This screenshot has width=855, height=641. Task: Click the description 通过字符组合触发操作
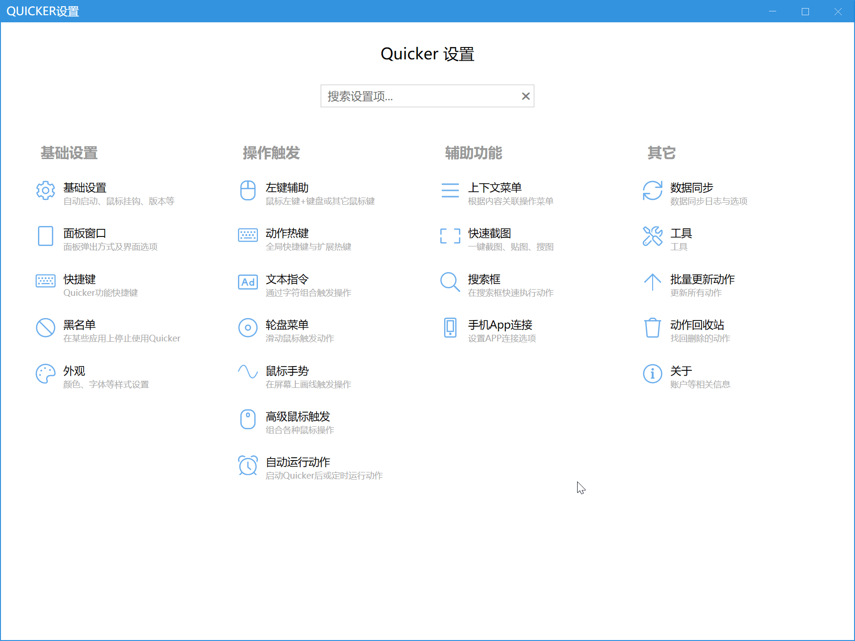pos(309,293)
